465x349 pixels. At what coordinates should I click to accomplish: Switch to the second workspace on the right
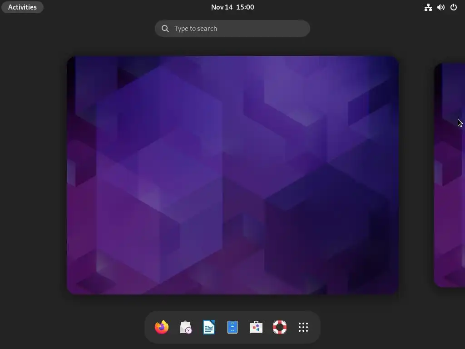pyautogui.click(x=450, y=175)
